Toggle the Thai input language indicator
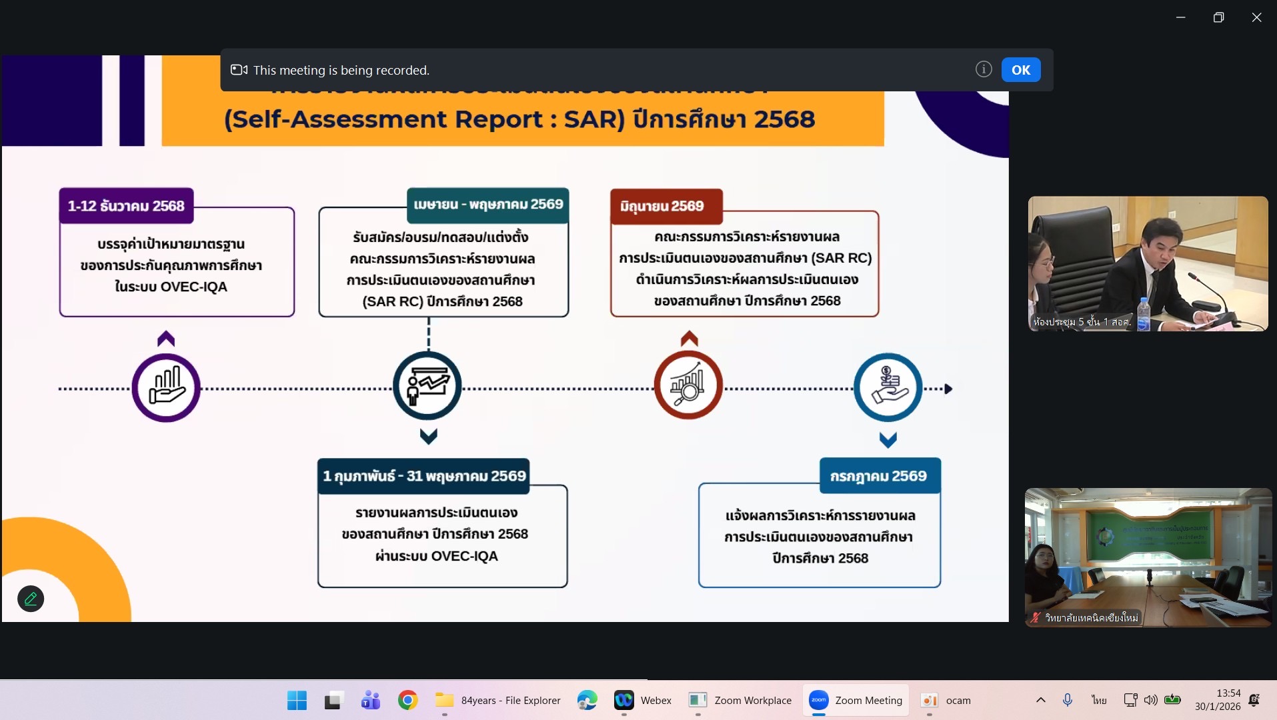The height and width of the screenshot is (720, 1277). (1099, 700)
